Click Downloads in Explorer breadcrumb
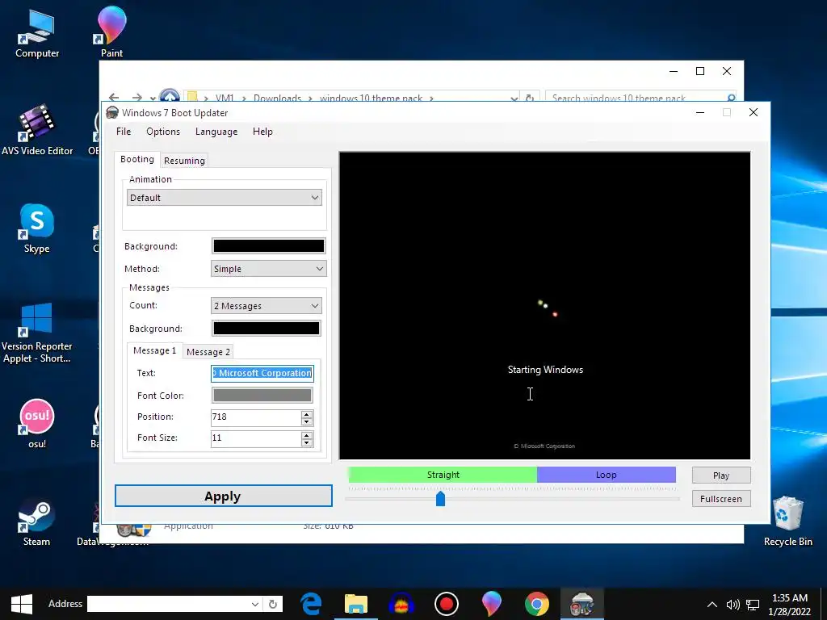The image size is (827, 620). pos(278,98)
